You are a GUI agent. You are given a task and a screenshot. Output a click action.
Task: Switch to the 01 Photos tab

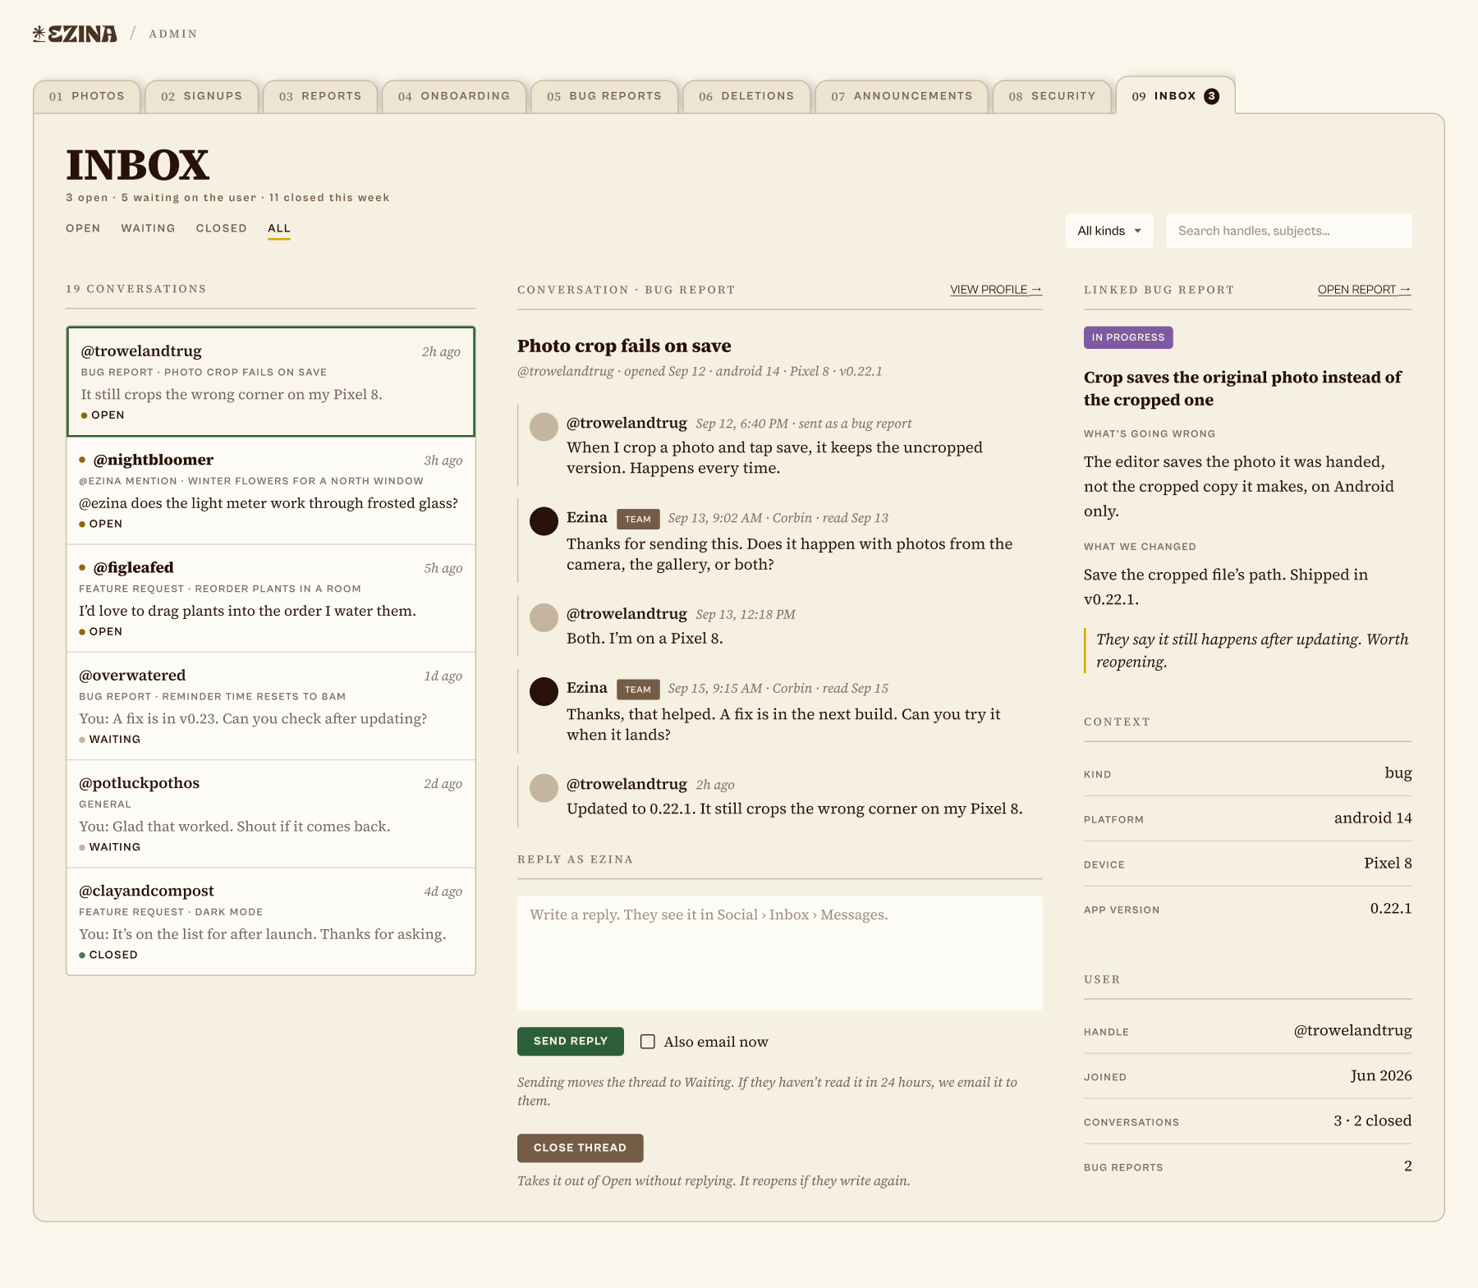tap(87, 96)
